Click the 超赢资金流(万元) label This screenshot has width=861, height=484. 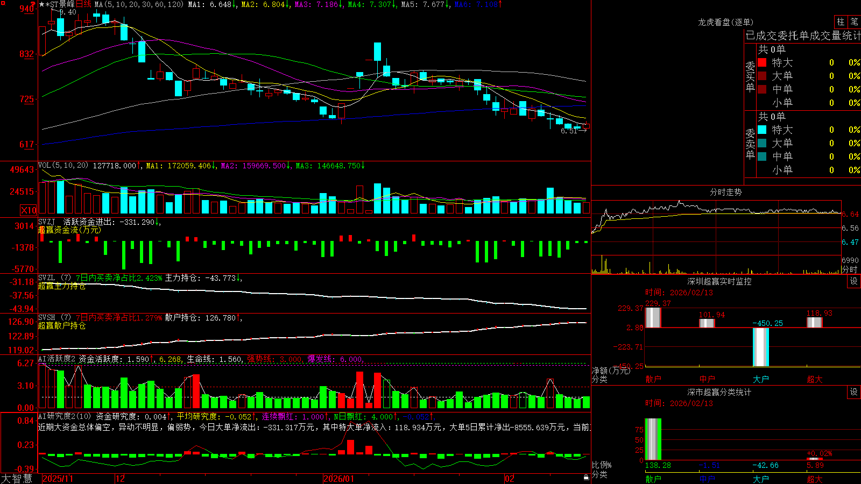click(x=69, y=230)
